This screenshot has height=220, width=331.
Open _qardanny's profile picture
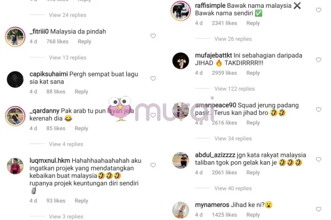(15, 116)
